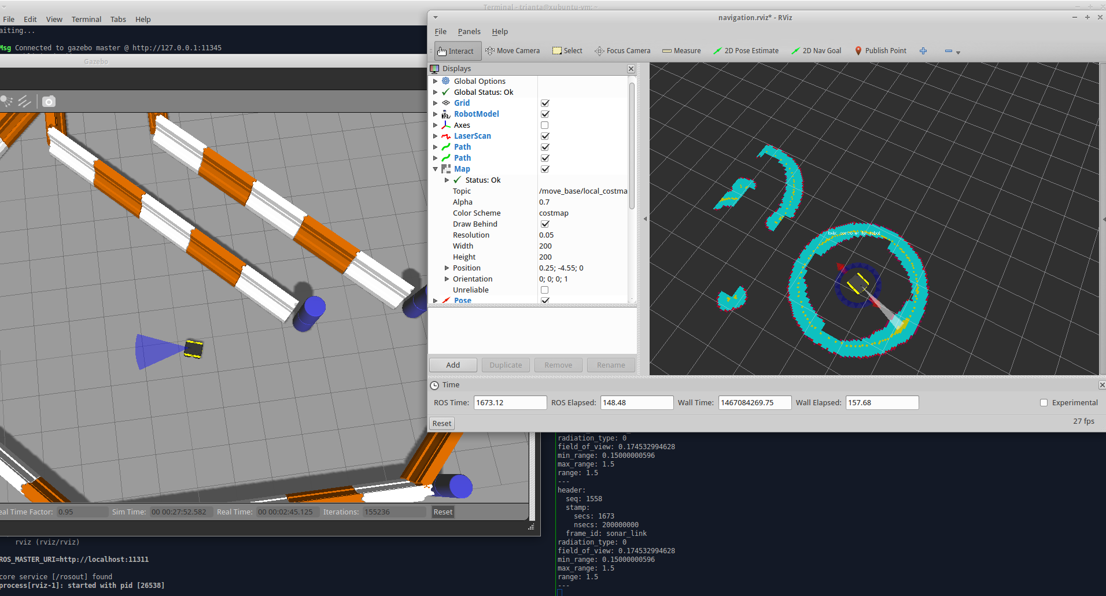Select the 2D Nav Goal tool
Viewport: 1106px width, 596px height.
click(x=816, y=51)
